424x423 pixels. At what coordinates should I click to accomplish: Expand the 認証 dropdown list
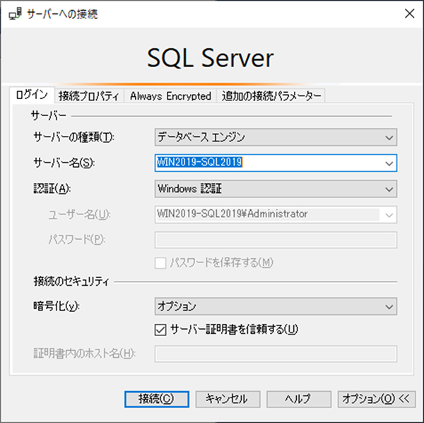(388, 189)
